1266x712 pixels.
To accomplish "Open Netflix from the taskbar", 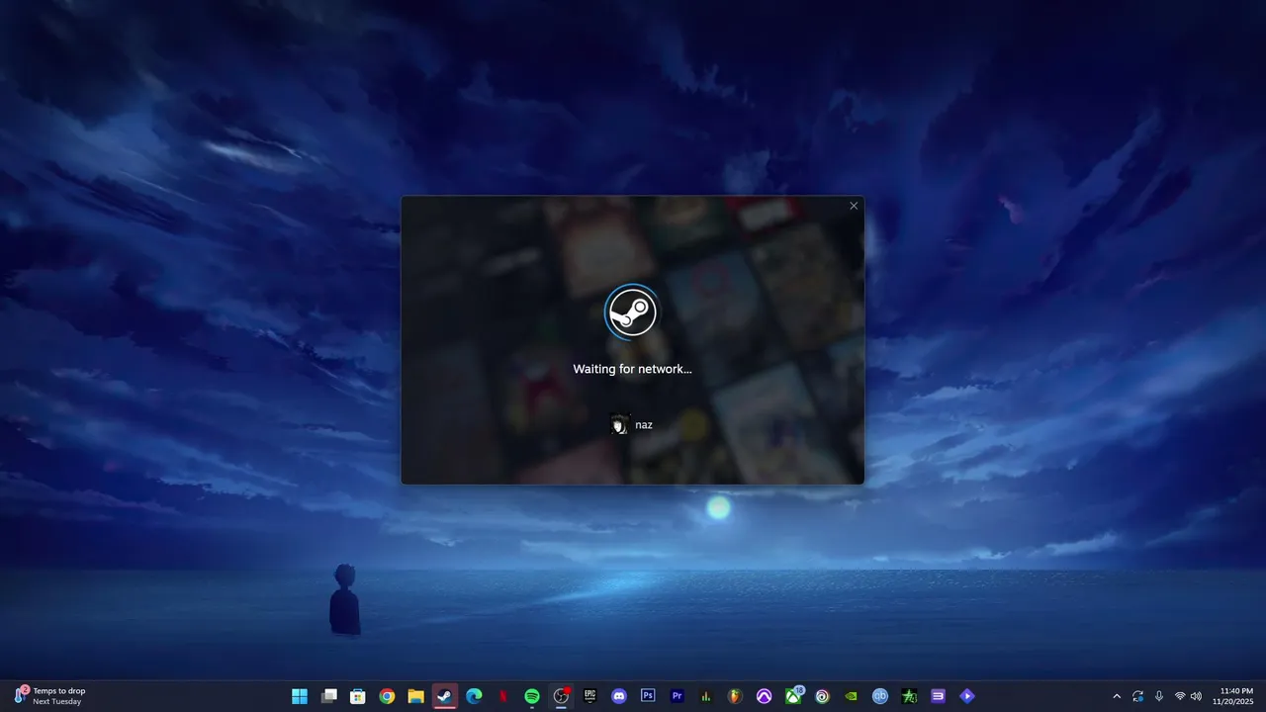I will pos(503,696).
